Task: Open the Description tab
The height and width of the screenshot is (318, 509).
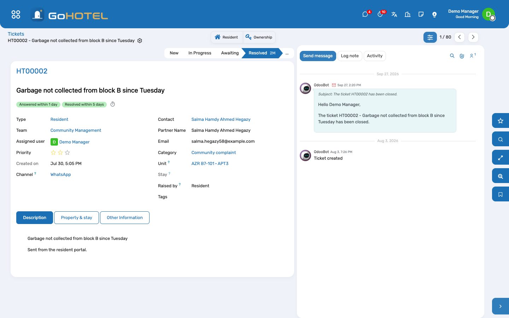Action: click(x=35, y=218)
